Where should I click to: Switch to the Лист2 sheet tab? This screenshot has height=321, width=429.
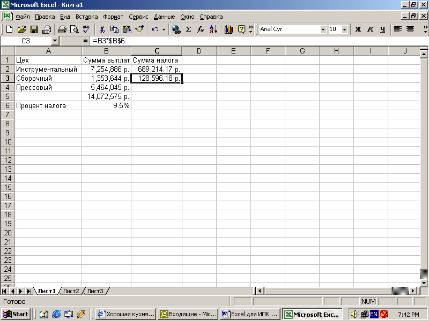point(71,291)
